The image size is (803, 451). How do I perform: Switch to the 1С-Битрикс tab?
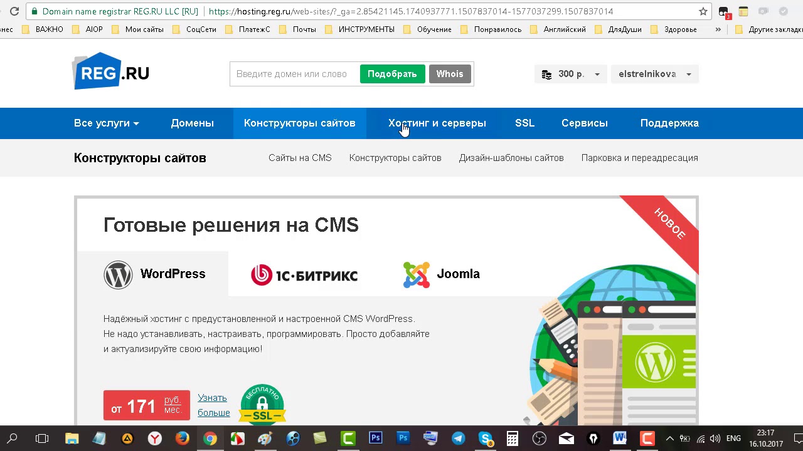tap(304, 274)
